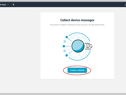Click the pin icon in the navigation bar

(13, 5)
